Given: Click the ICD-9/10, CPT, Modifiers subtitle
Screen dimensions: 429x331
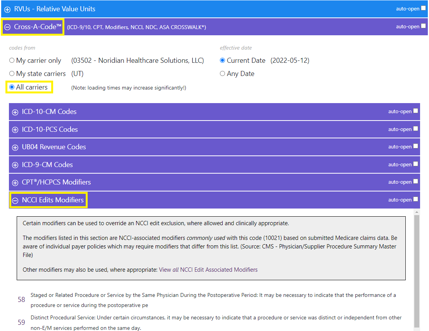Looking at the screenshot, I should coord(137,28).
